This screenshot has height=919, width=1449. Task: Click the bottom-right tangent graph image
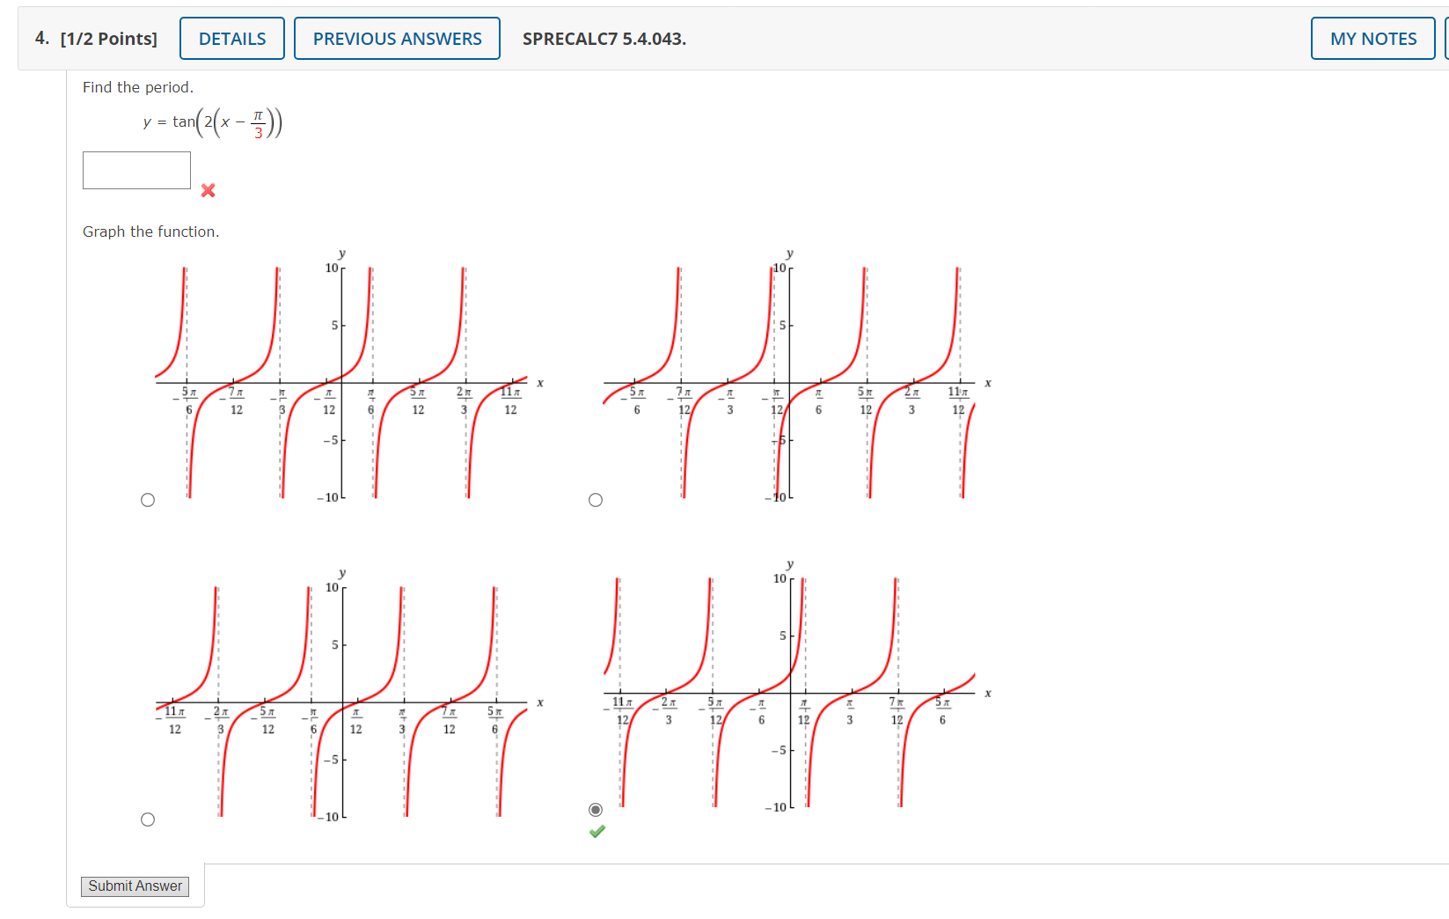click(792, 695)
